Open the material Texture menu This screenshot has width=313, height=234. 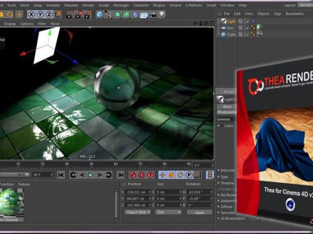click(x=24, y=184)
